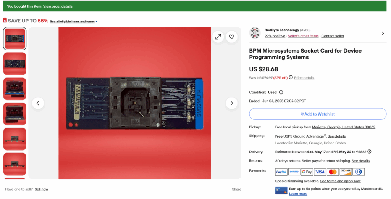
Task: Show the next product image
Action: point(232,103)
